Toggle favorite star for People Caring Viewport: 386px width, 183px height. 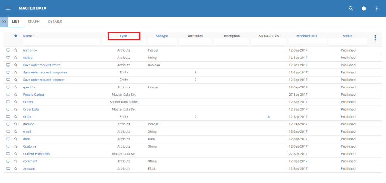pyautogui.click(x=16, y=95)
